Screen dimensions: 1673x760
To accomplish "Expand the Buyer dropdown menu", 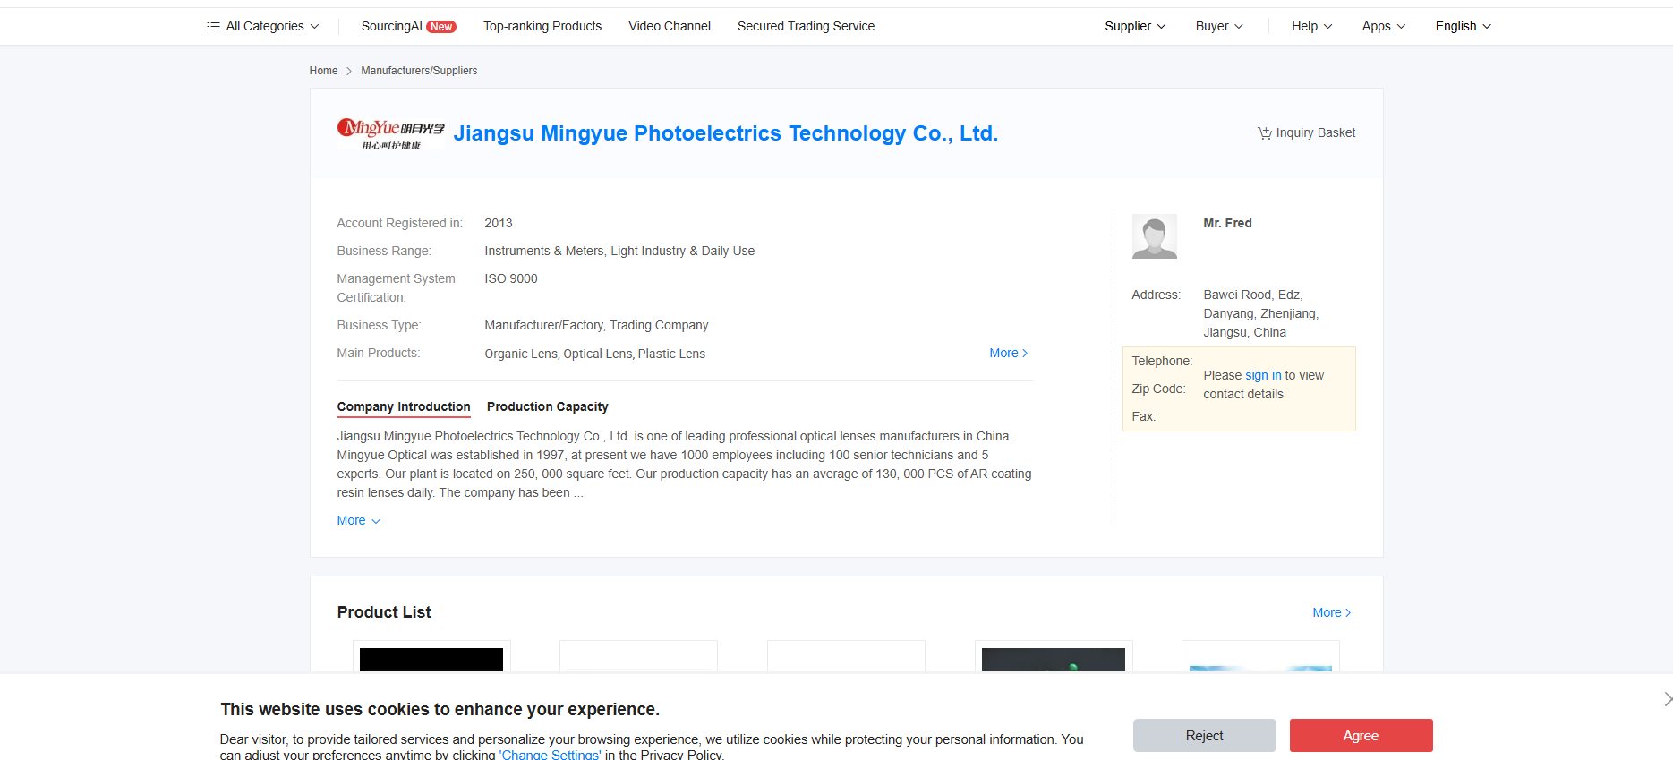I will coord(1218,27).
